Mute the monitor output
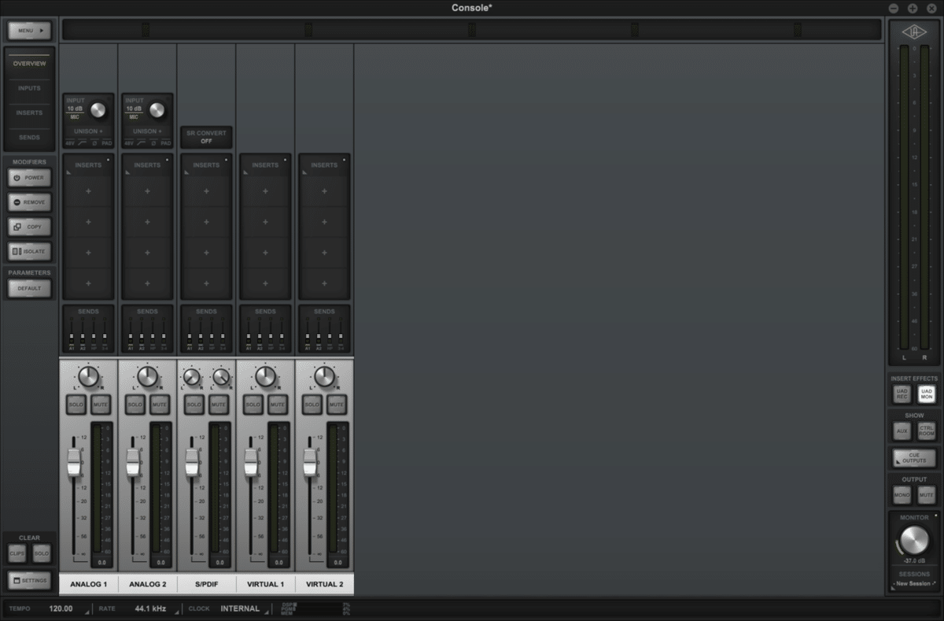Image resolution: width=944 pixels, height=621 pixels. tap(927, 495)
